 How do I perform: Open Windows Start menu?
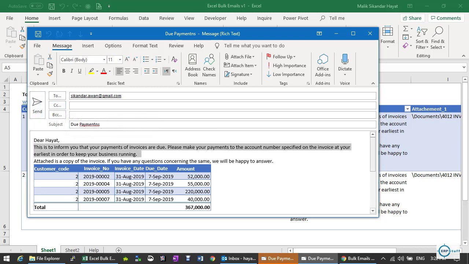pos(7,258)
